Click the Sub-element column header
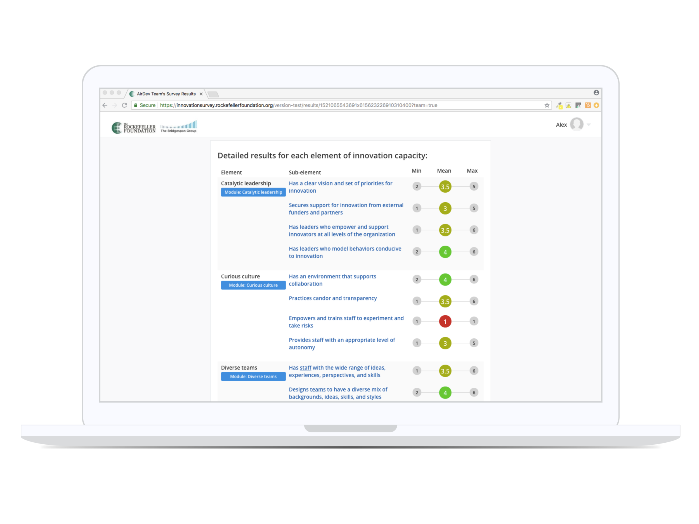Image resolution: width=699 pixels, height=524 pixels. (305, 172)
